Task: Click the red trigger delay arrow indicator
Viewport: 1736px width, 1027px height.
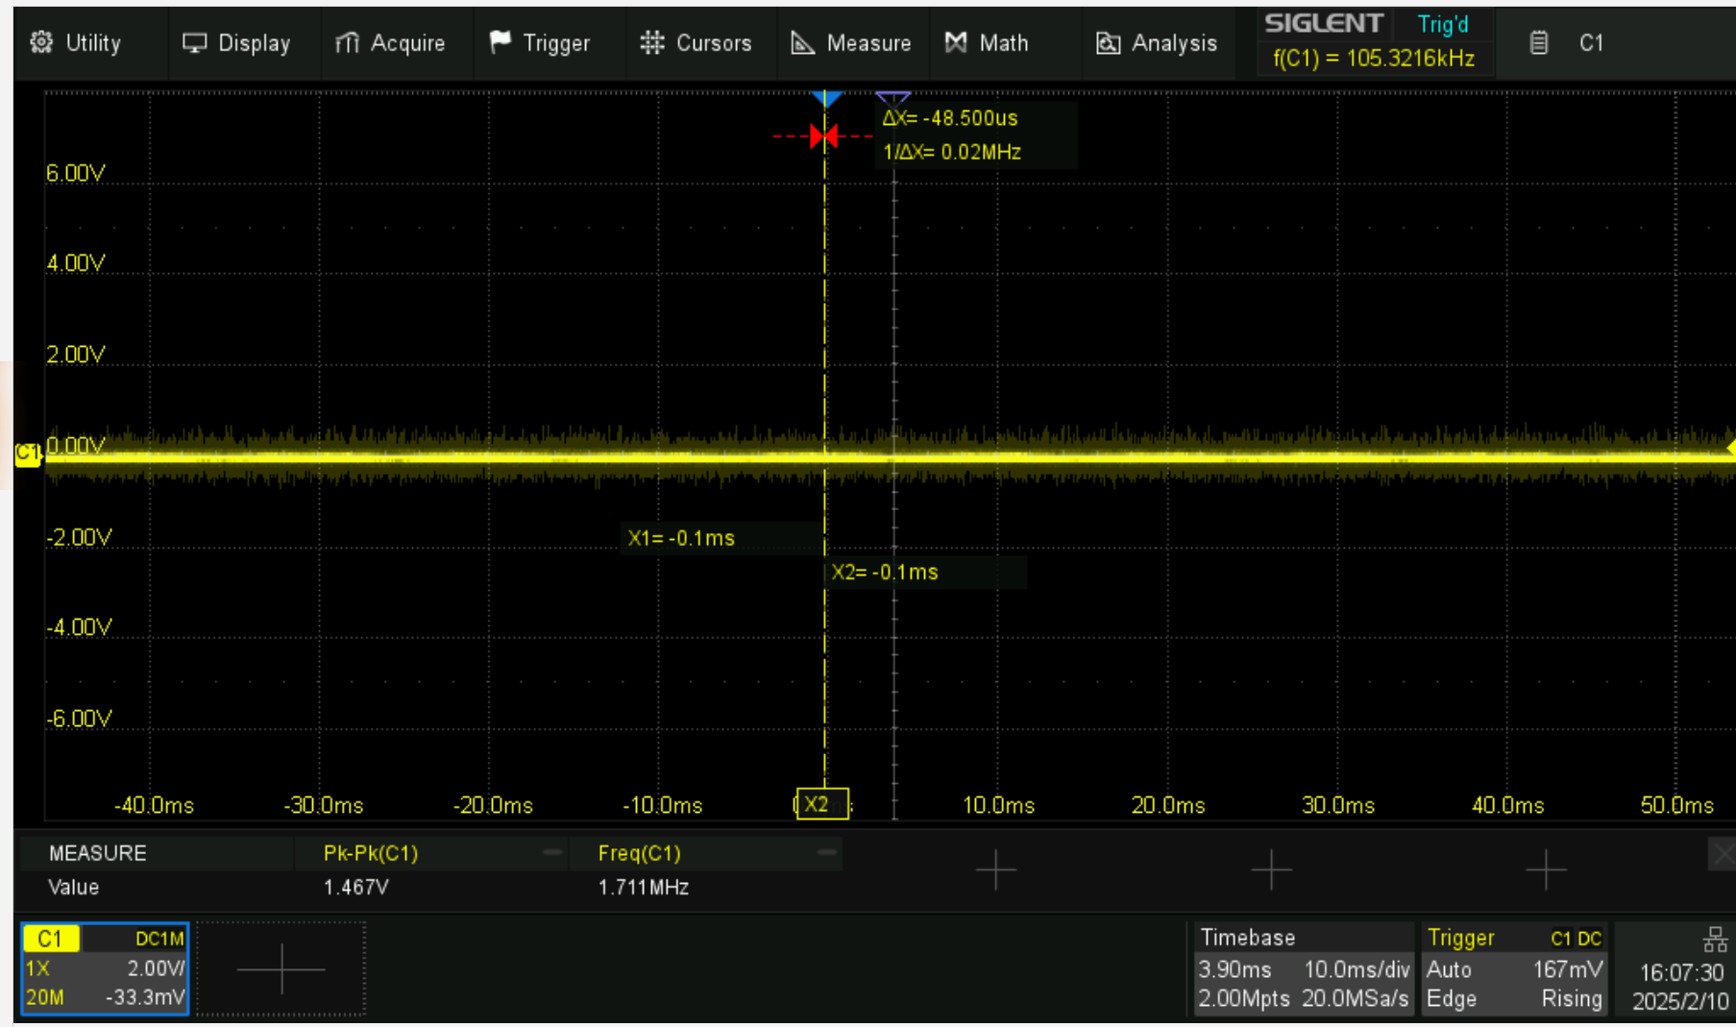Action: (x=823, y=136)
